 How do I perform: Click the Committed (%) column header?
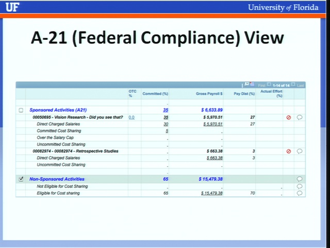(155, 94)
